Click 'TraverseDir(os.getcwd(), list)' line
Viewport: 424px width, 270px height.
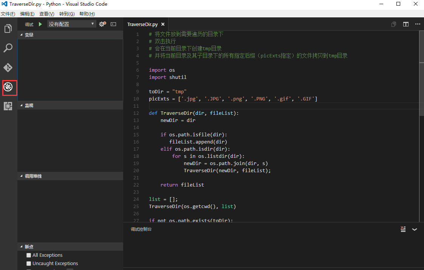[192, 207]
